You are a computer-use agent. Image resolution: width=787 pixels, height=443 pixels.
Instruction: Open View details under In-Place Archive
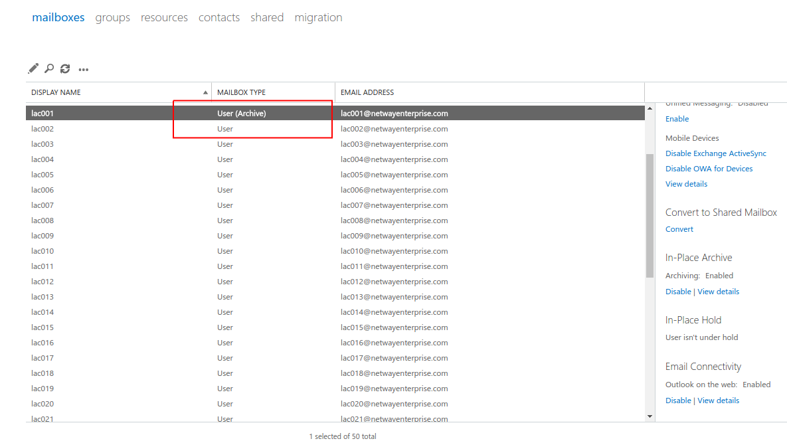pyautogui.click(x=718, y=292)
